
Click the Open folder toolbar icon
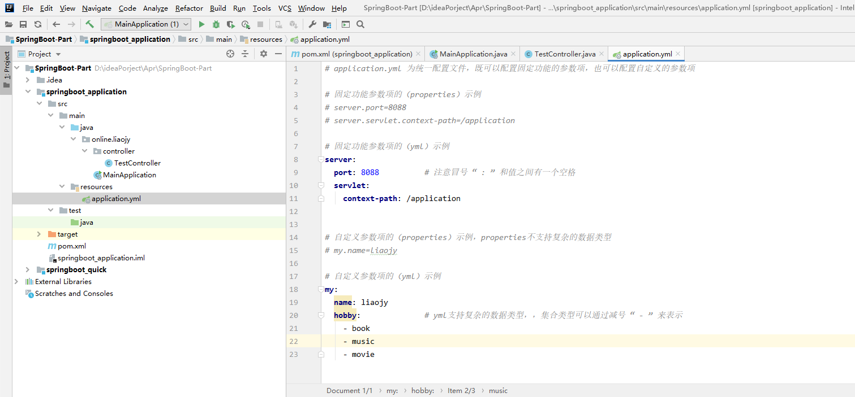[x=8, y=24]
